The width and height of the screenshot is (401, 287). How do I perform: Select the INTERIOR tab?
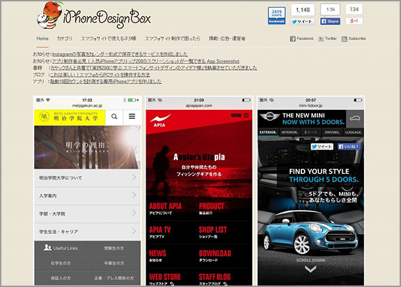(290, 132)
